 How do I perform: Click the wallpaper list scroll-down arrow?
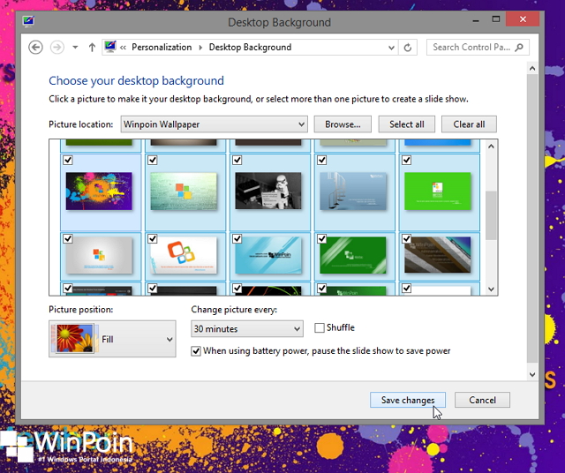[x=491, y=289]
